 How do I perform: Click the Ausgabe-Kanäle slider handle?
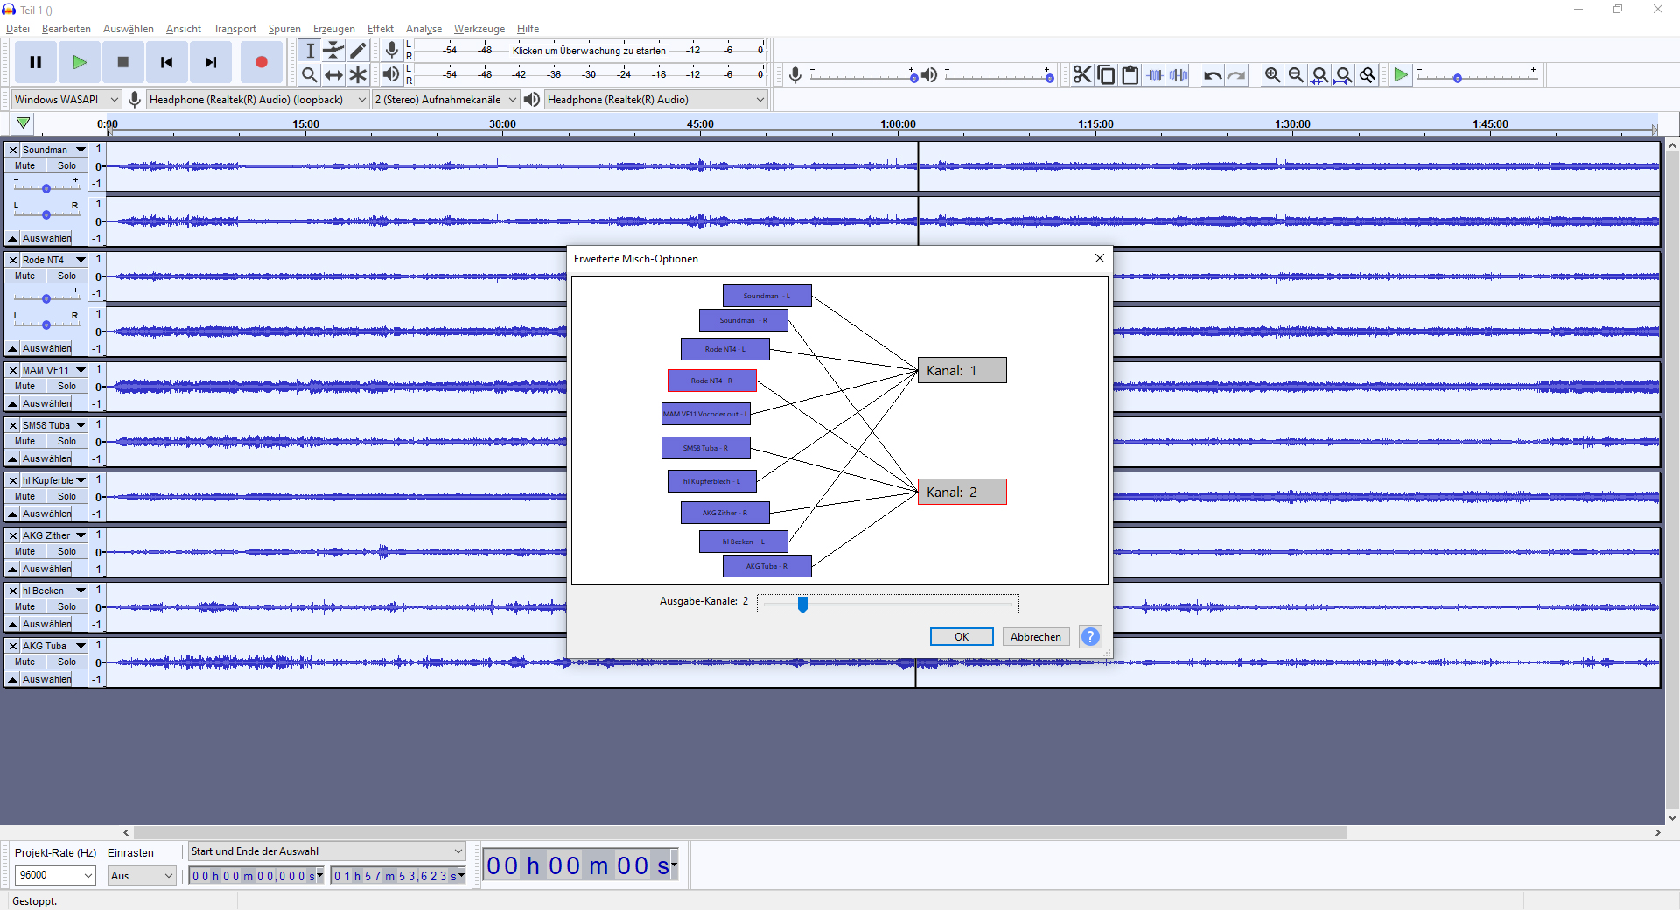[x=802, y=604]
